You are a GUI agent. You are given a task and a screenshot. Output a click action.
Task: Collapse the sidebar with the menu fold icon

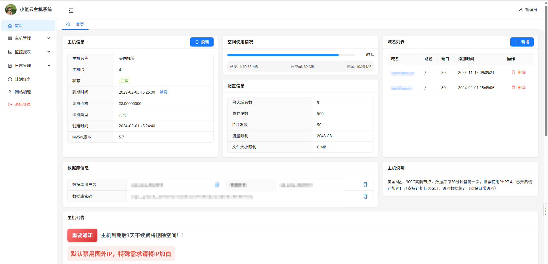coord(71,11)
